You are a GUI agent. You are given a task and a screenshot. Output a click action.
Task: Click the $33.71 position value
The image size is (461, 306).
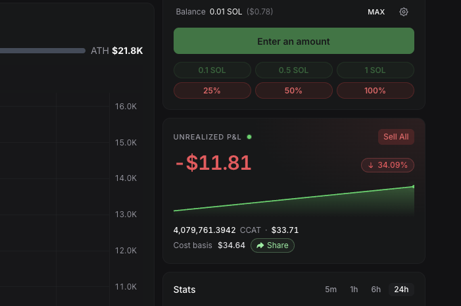click(285, 230)
